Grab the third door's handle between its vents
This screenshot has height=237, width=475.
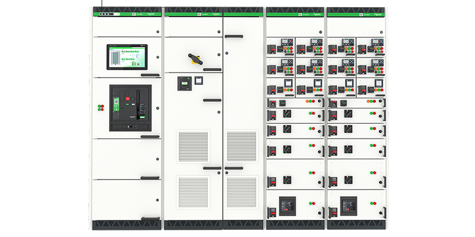[234, 168]
